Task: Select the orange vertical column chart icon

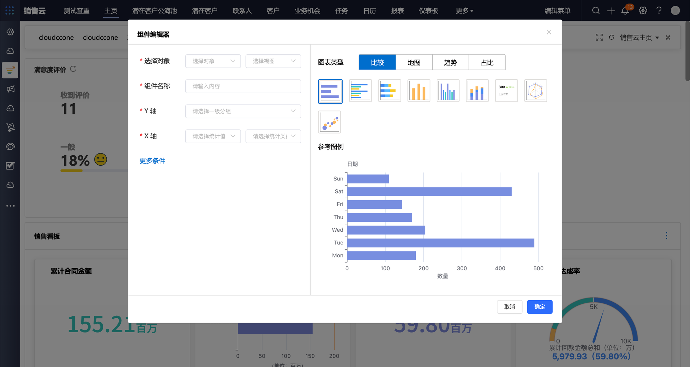Action: pyautogui.click(x=418, y=91)
